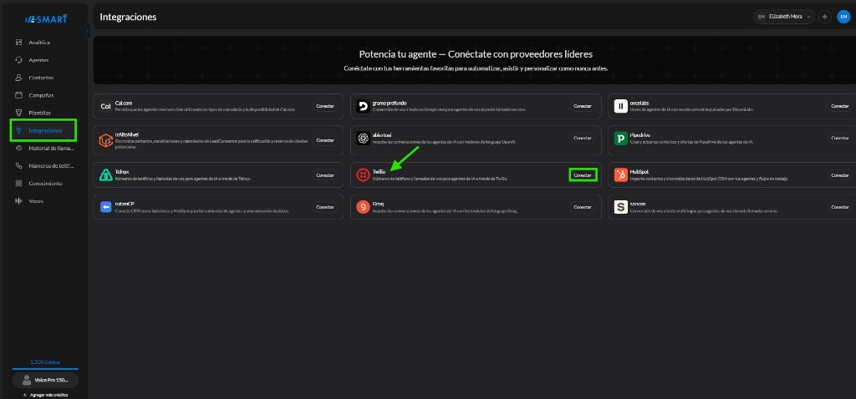Open the Voice Pro plan button
Image resolution: width=856 pixels, height=399 pixels.
click(x=45, y=380)
